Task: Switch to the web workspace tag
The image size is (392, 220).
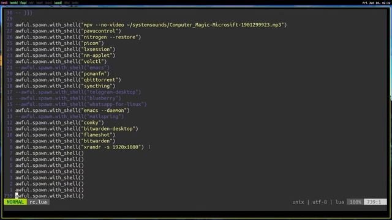Action: [x=13, y=2]
